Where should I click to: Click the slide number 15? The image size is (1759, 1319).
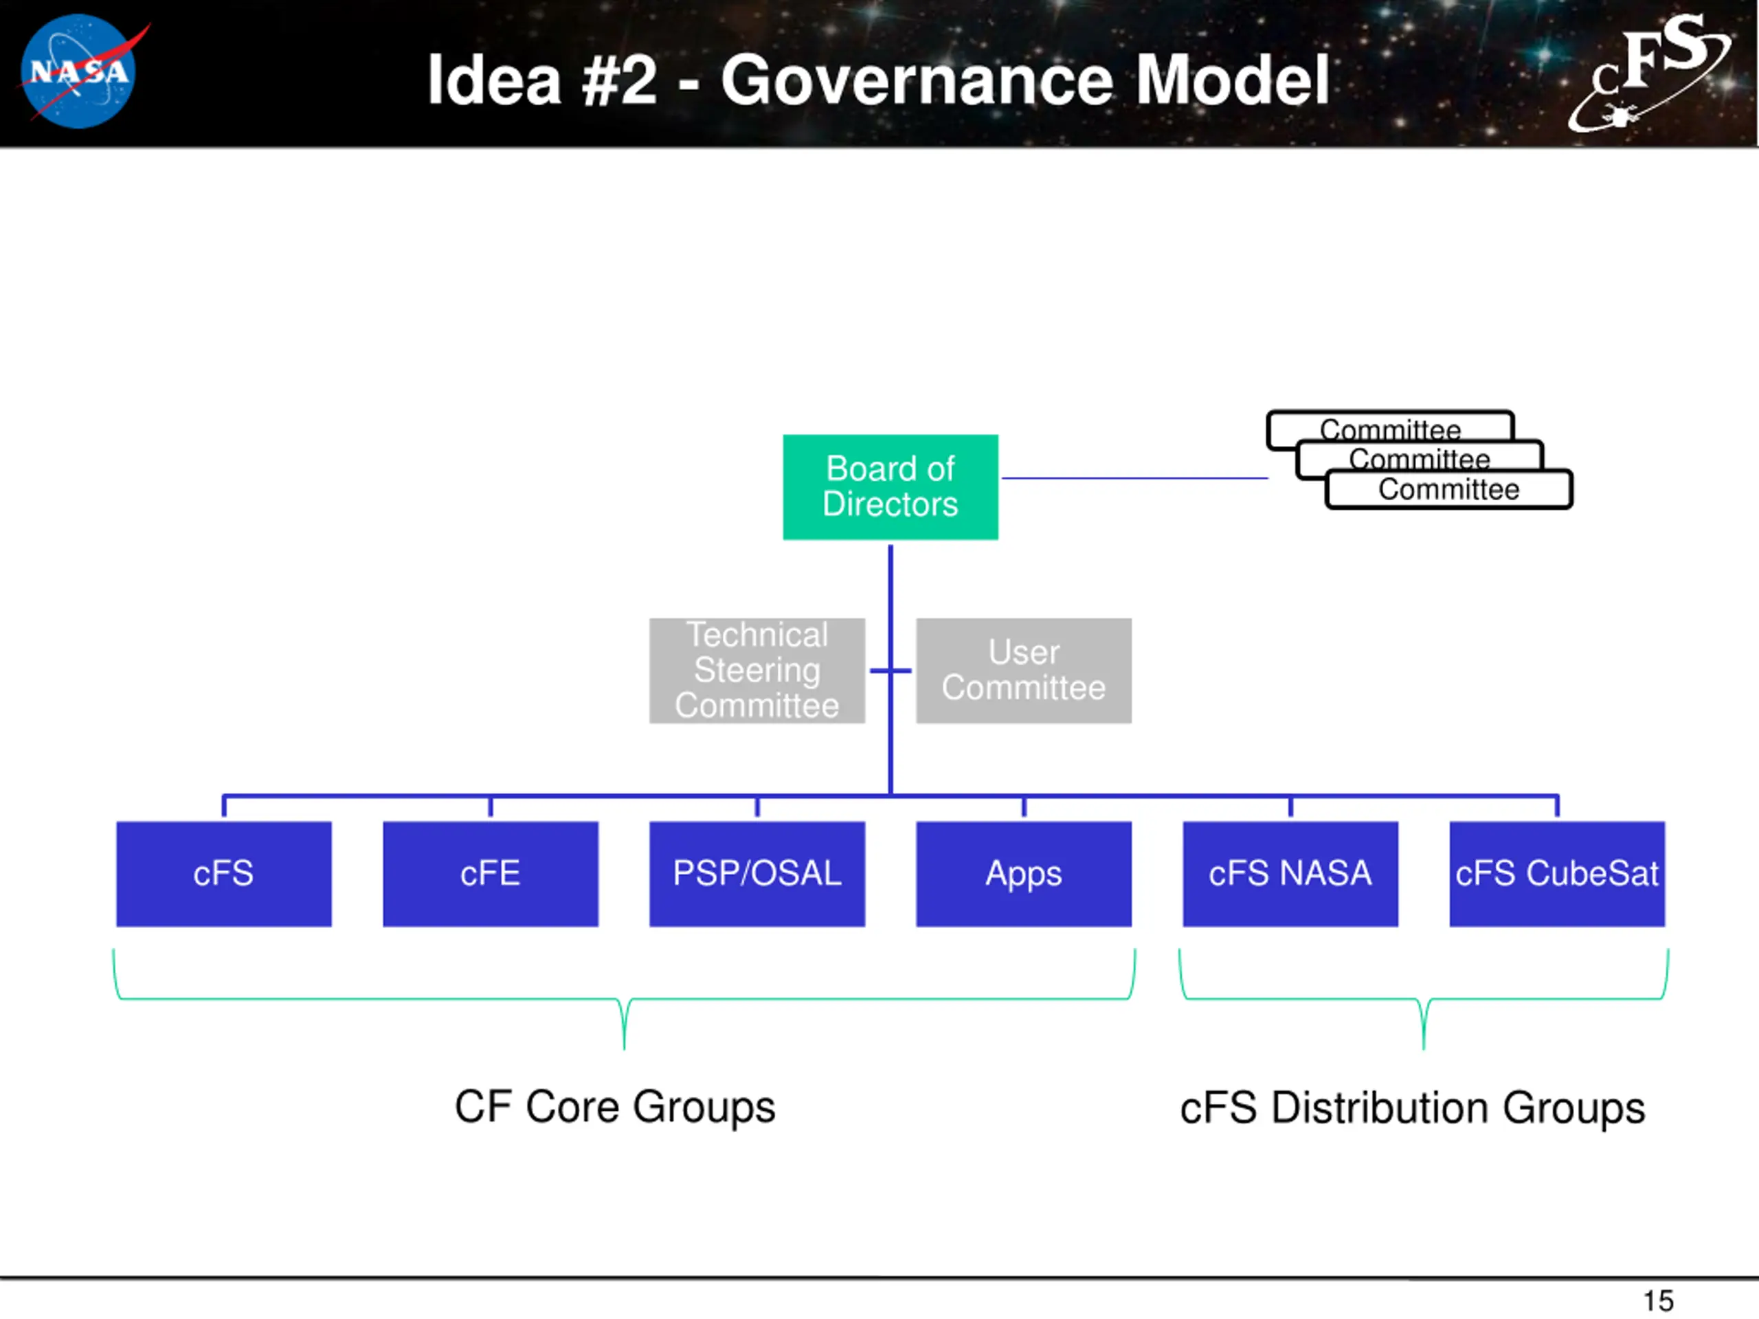tap(1658, 1300)
